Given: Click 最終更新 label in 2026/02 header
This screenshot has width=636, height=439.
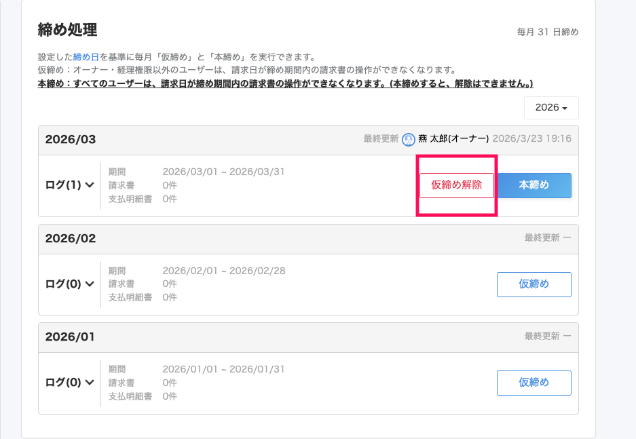Looking at the screenshot, I should coord(542,237).
